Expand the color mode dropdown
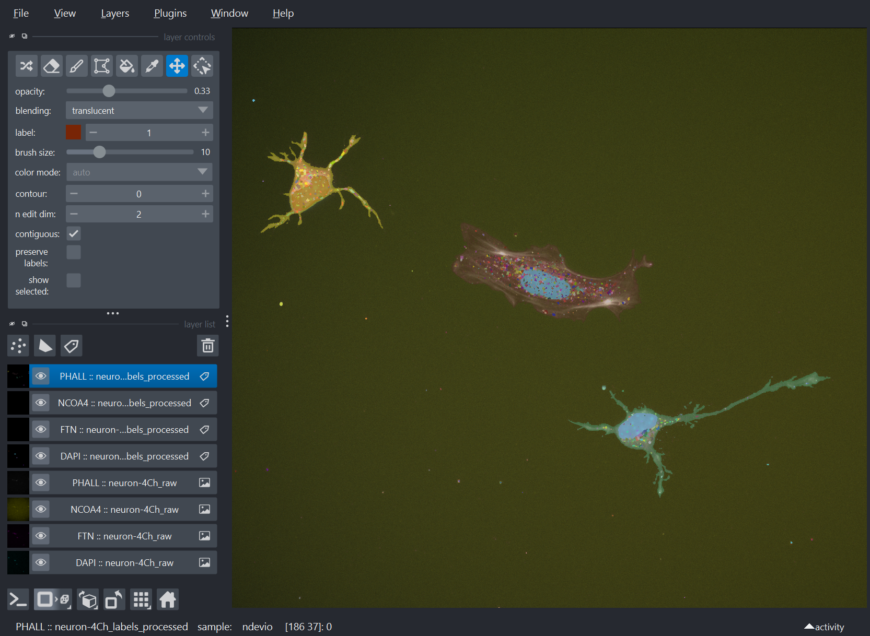Viewport: 870px width, 636px height. coord(139,172)
